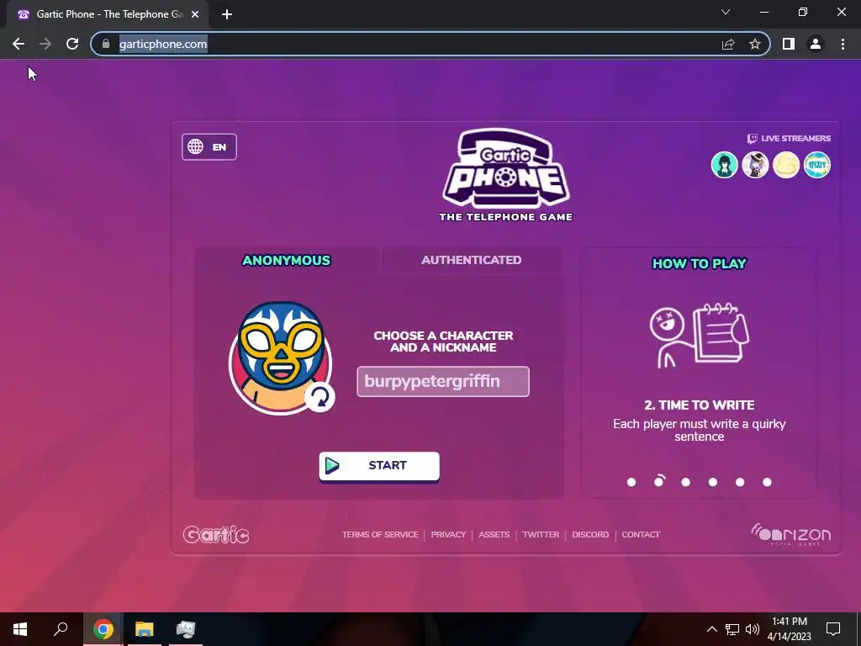Open the Terms of Service link
Viewport: 861px width, 646px height.
[x=380, y=534]
